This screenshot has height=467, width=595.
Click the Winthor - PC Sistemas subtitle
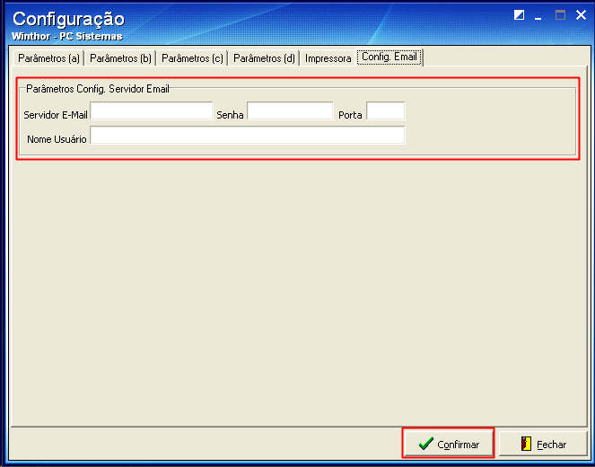point(66,36)
